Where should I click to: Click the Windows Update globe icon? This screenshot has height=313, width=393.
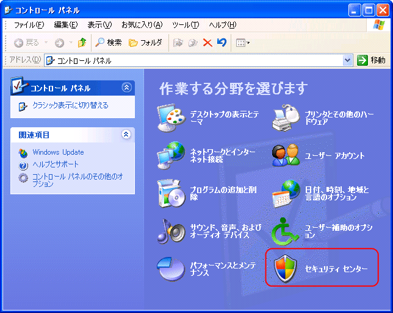coord(23,153)
